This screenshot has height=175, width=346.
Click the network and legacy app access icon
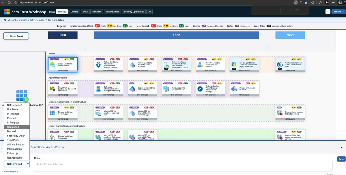(x=234, y=65)
